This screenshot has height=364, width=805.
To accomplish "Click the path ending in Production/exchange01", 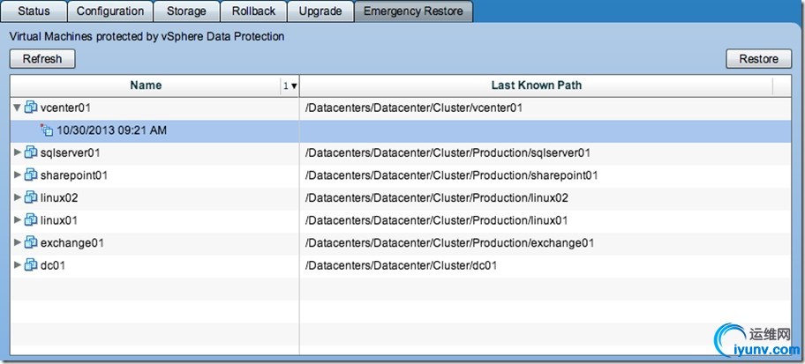I will click(x=449, y=242).
